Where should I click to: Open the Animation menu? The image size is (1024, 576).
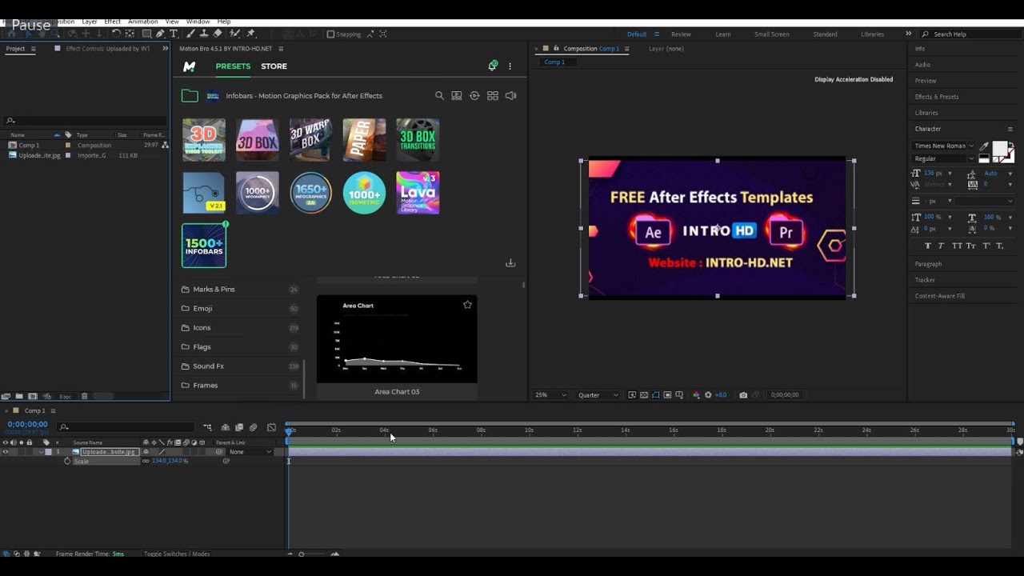142,22
